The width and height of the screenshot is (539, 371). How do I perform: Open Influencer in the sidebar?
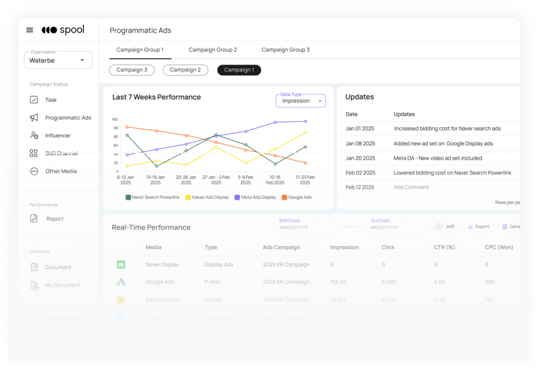(x=58, y=136)
